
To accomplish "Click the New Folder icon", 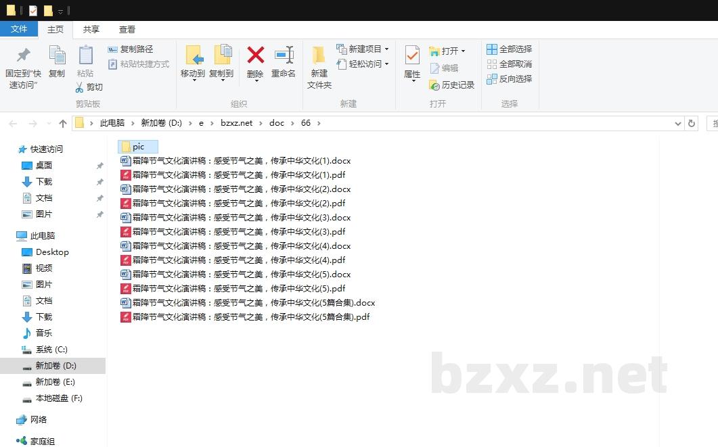I will tap(319, 55).
